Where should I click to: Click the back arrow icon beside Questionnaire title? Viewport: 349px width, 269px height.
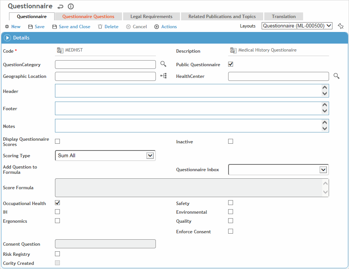pos(60,7)
